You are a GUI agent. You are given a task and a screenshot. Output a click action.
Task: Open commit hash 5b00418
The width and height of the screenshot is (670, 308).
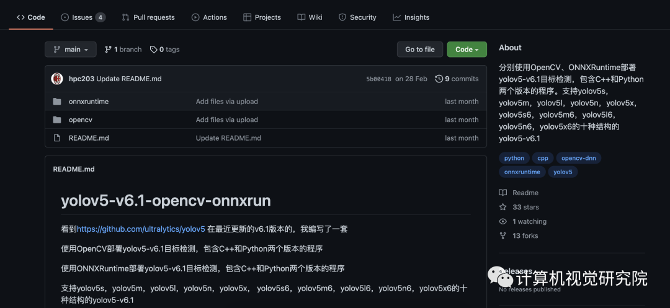(x=378, y=79)
